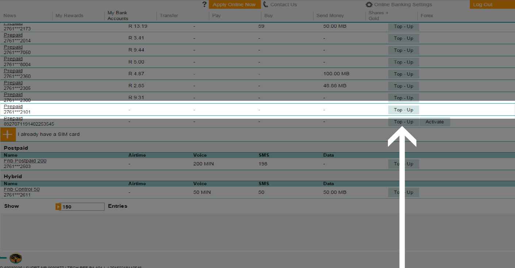The image size is (515, 268).
Task: Click the orange arrow in the Show entries box
Action: [58, 207]
